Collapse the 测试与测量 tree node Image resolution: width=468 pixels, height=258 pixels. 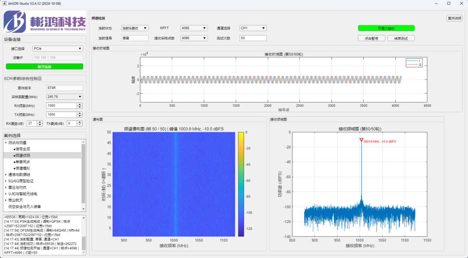[6, 143]
